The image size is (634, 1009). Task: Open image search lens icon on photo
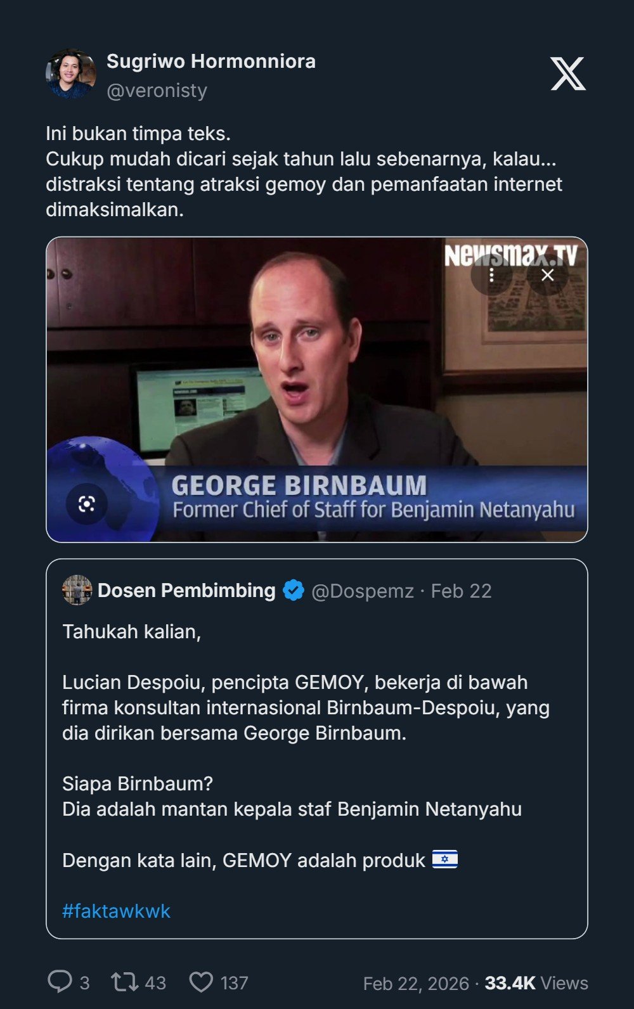click(87, 504)
